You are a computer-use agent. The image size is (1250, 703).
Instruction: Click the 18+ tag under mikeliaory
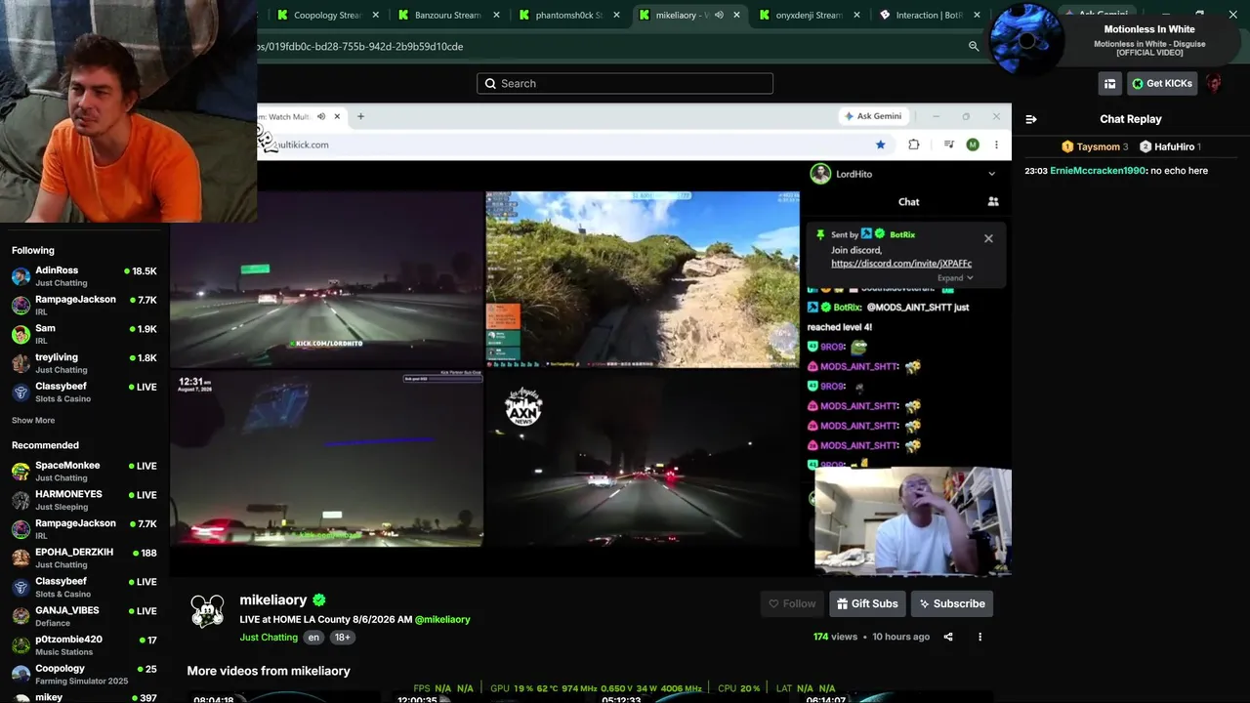342,638
